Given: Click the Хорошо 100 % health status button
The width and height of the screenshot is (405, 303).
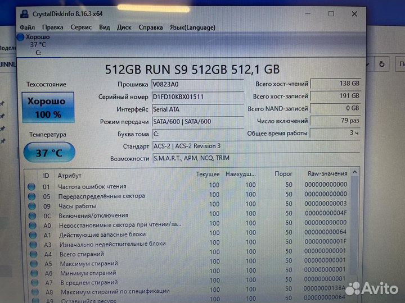Looking at the screenshot, I should pyautogui.click(x=48, y=107).
